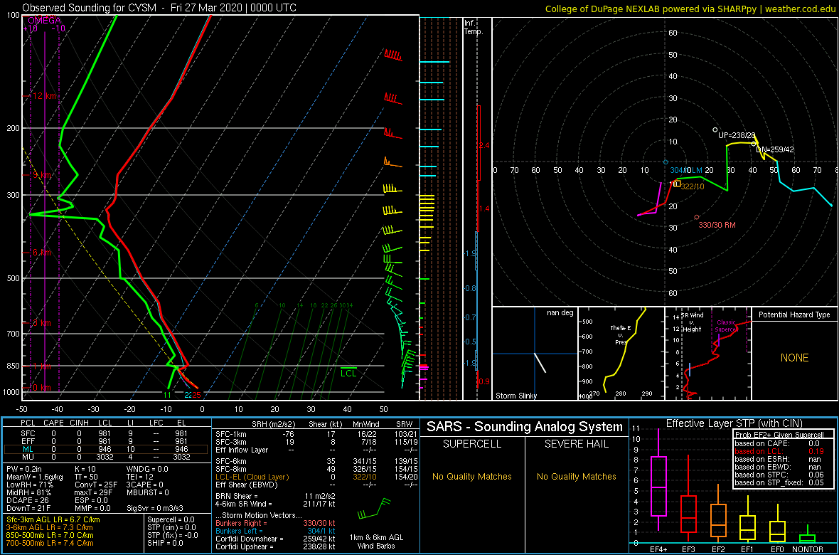Select the highlighted ML parcel row
Viewport: 839px width, 555px height.
pyautogui.click(x=107, y=449)
